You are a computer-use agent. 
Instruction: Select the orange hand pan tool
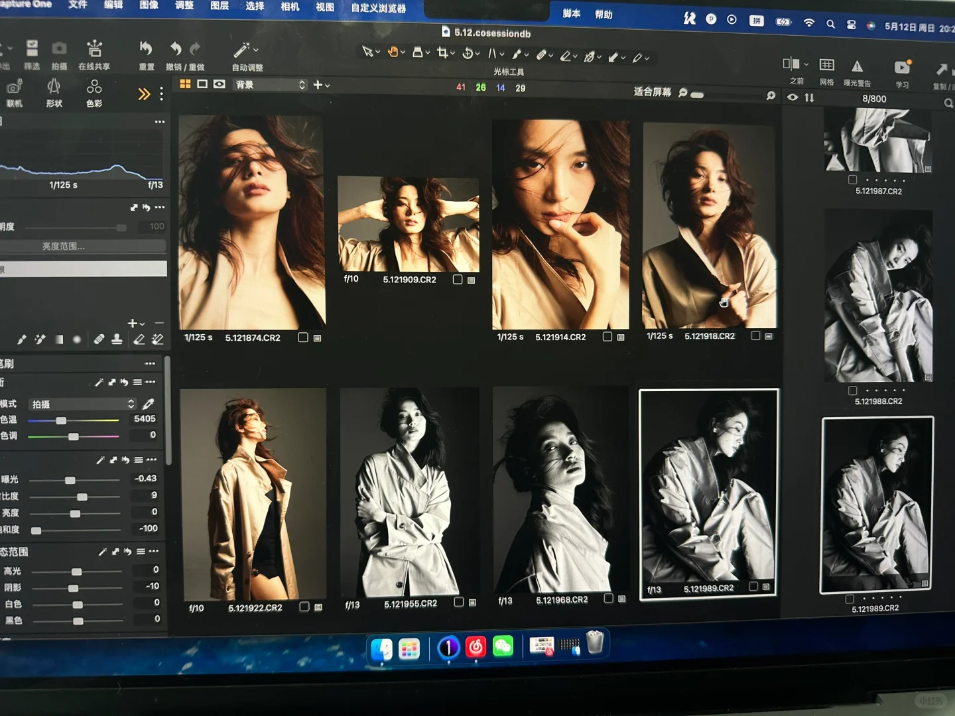393,51
